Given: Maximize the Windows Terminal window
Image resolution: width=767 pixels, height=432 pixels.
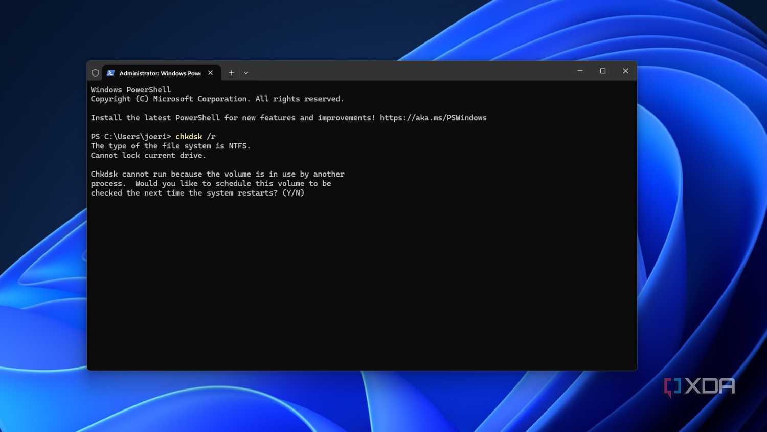Looking at the screenshot, I should pyautogui.click(x=603, y=71).
